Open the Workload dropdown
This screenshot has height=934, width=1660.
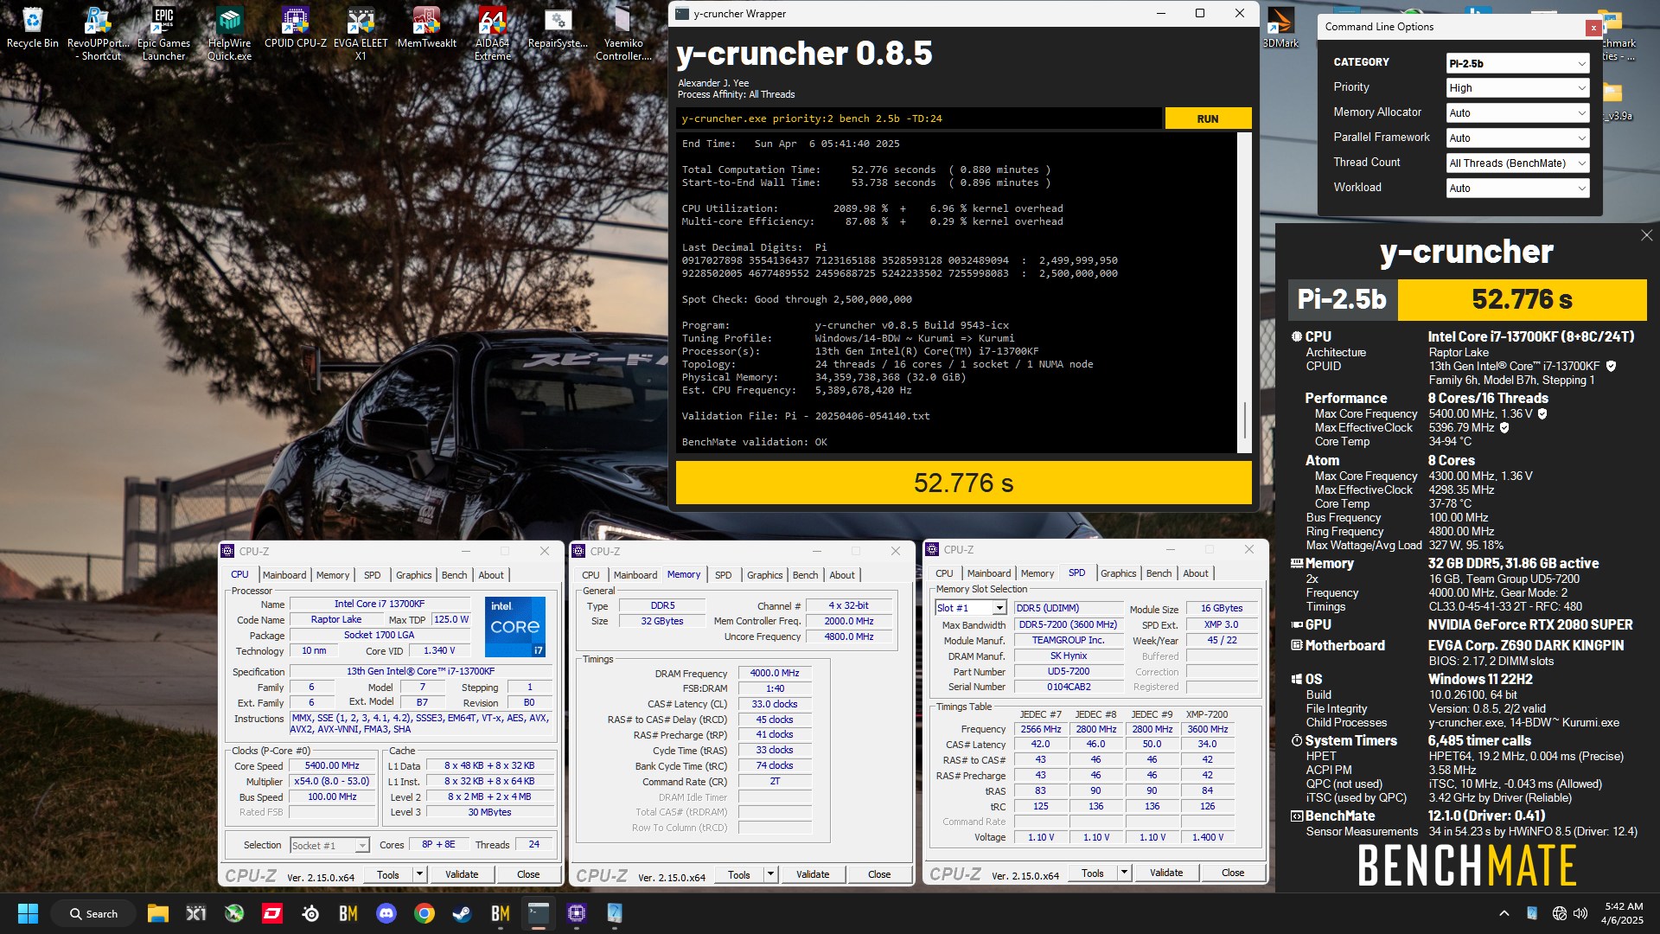[x=1517, y=189]
